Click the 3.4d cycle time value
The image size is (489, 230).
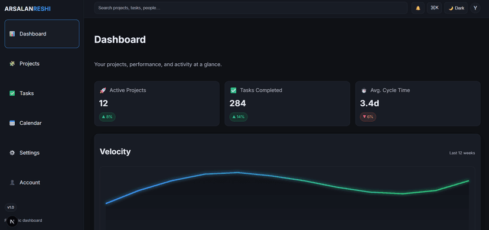coord(370,103)
